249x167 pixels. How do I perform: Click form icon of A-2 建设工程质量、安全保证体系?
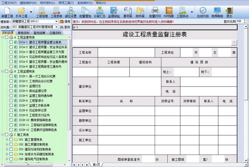pos(16,47)
